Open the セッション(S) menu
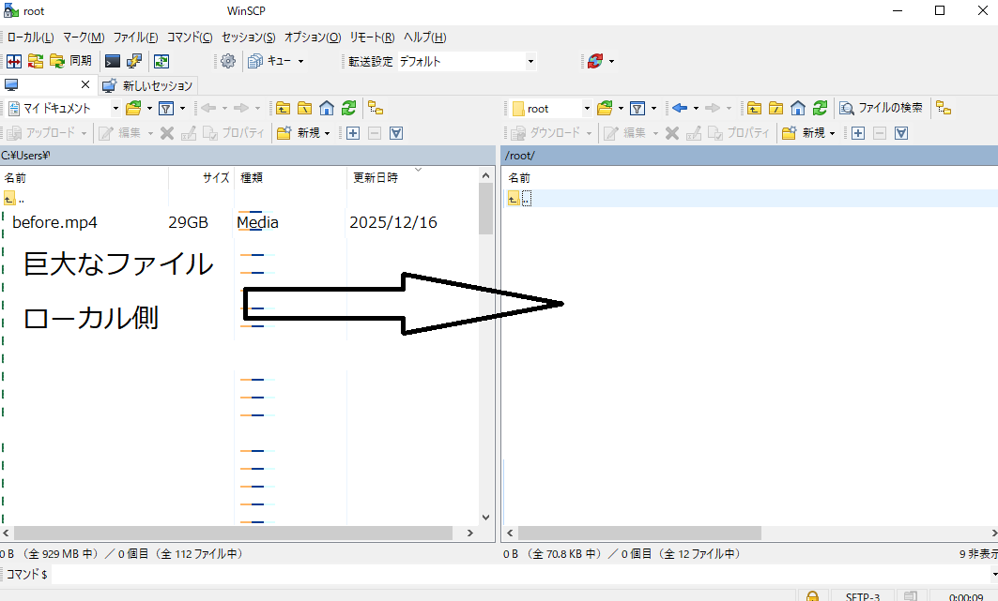 [x=249, y=38]
